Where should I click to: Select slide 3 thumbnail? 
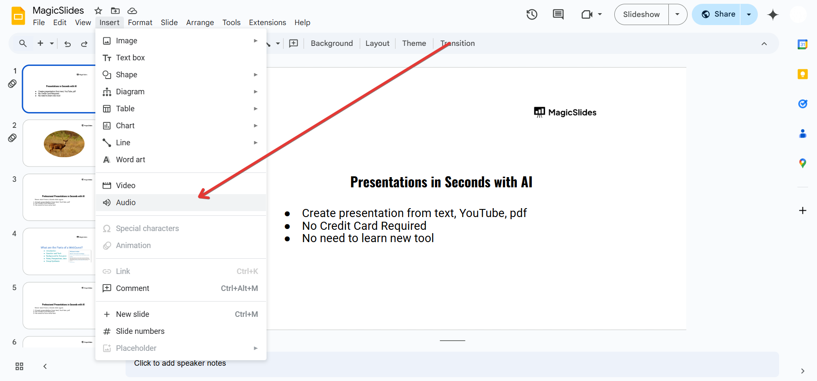click(59, 197)
